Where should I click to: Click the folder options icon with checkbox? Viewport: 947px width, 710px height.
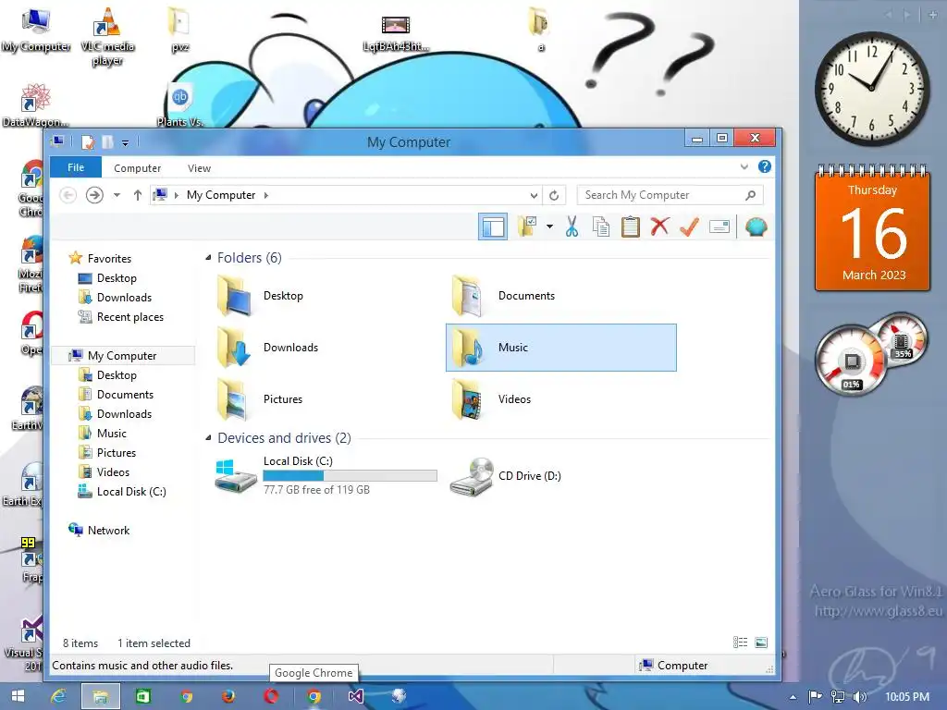526,227
